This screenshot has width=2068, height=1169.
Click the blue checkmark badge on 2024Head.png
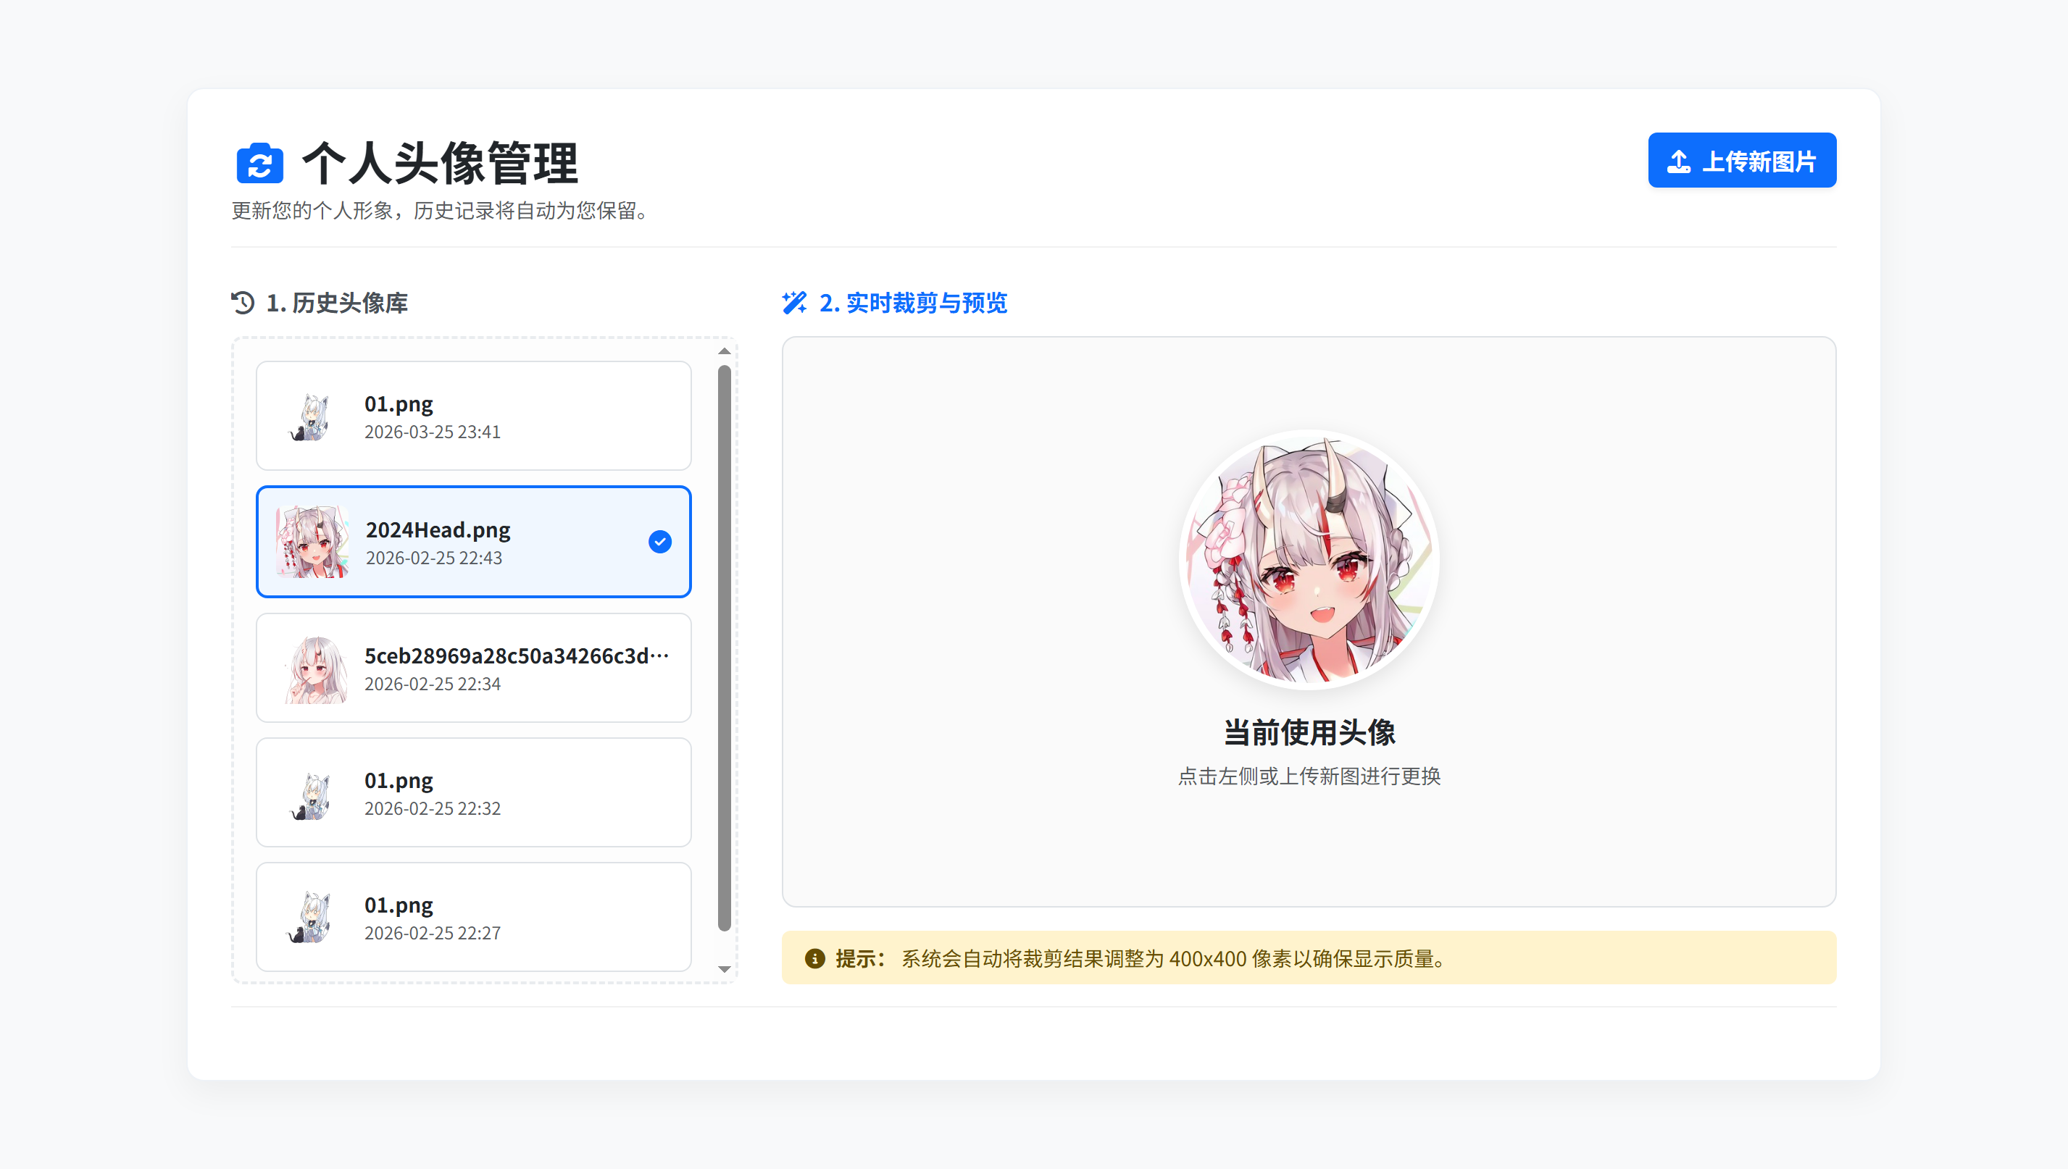pos(659,542)
